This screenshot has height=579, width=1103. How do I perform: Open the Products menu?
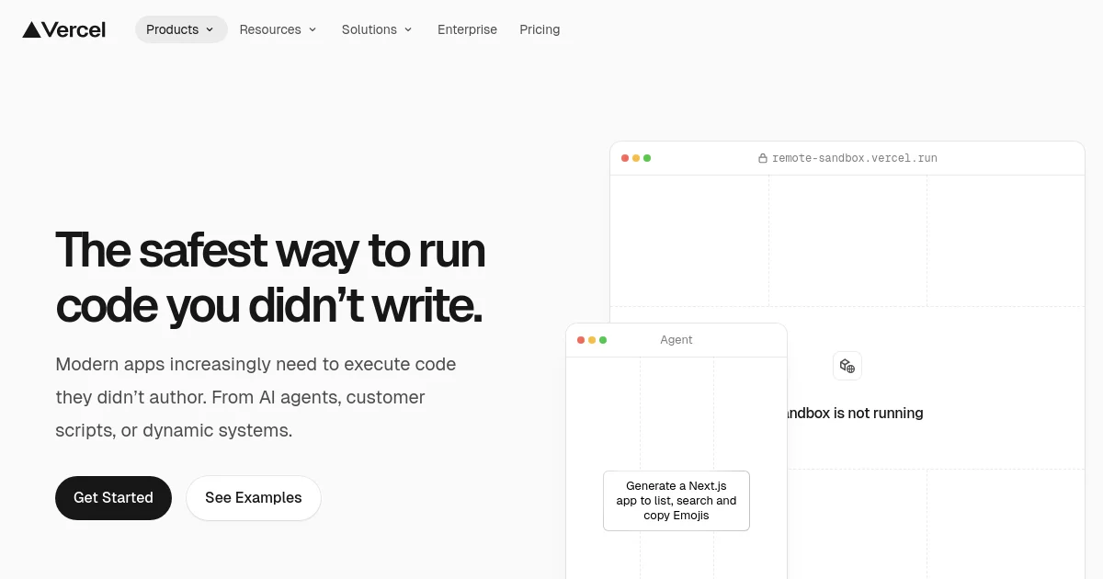pos(181,29)
